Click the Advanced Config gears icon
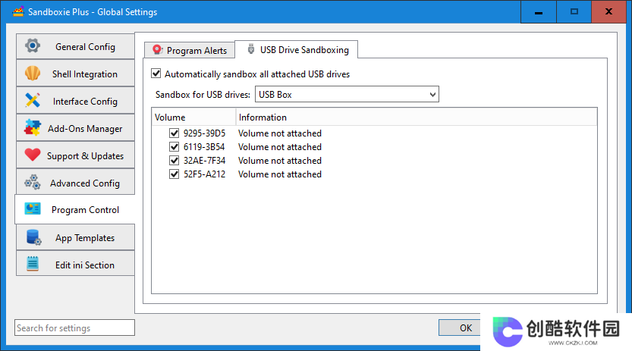This screenshot has height=351, width=632. [x=33, y=183]
